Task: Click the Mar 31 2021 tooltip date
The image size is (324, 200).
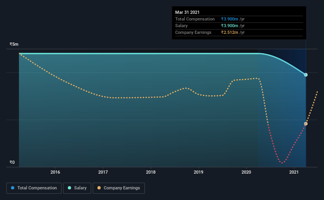Action: click(x=187, y=12)
